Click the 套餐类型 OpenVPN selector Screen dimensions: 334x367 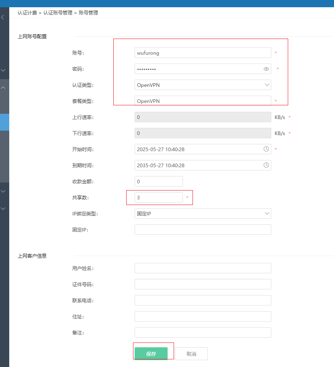tap(203, 101)
